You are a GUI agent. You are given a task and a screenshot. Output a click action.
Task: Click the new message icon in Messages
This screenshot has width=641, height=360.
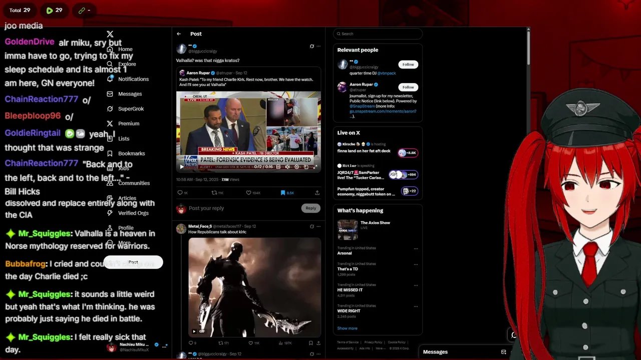point(503,352)
